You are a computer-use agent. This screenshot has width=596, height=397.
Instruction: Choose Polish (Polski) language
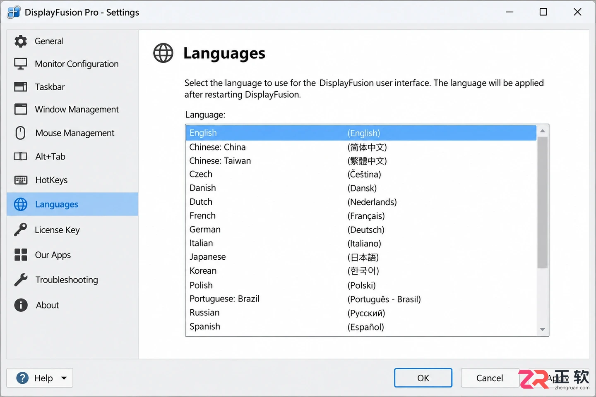(x=361, y=285)
